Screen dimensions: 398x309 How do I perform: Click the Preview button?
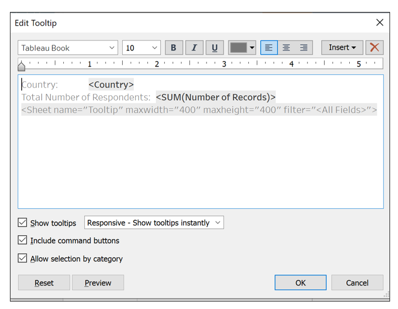pyautogui.click(x=97, y=283)
